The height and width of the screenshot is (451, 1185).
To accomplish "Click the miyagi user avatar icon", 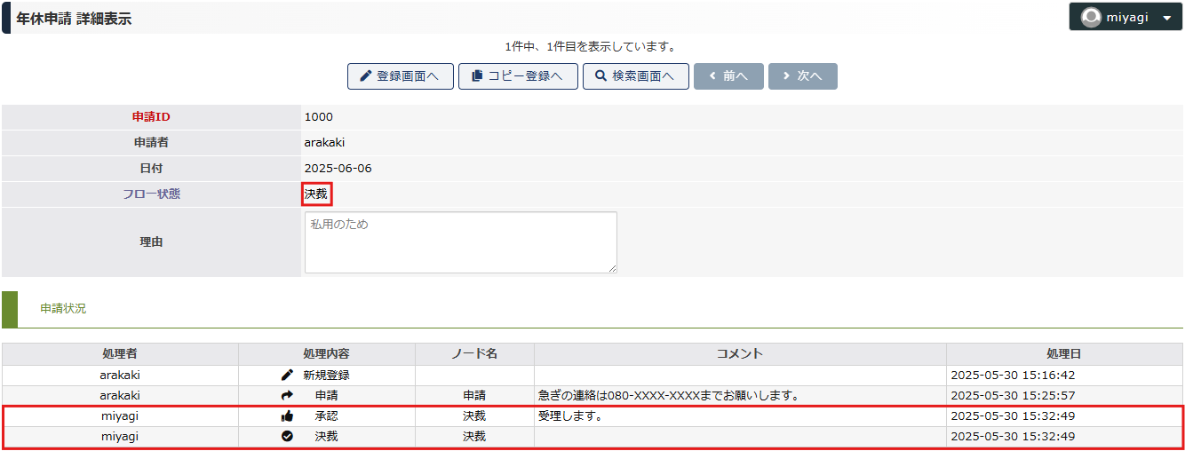I will (1091, 17).
